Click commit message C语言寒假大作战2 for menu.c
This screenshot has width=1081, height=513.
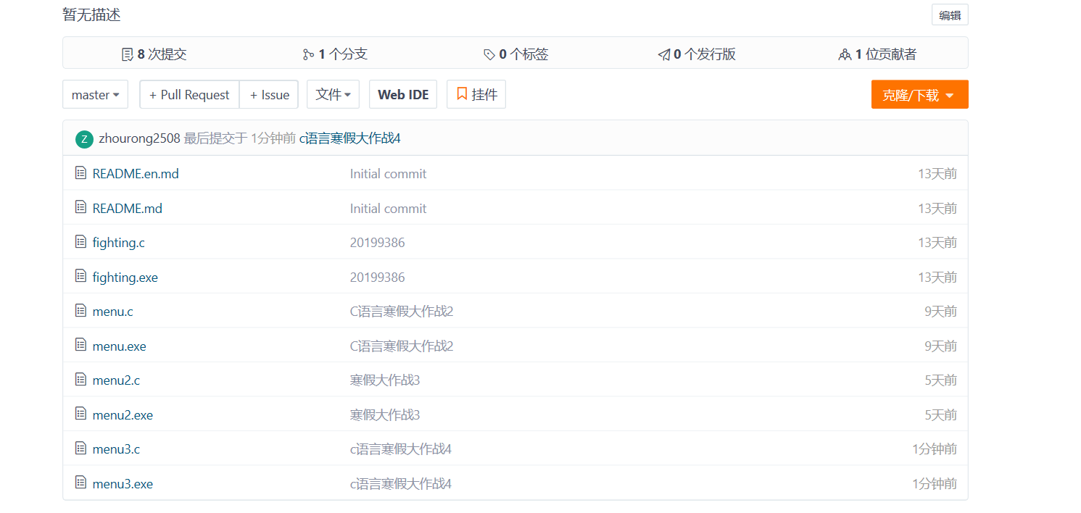click(x=402, y=312)
